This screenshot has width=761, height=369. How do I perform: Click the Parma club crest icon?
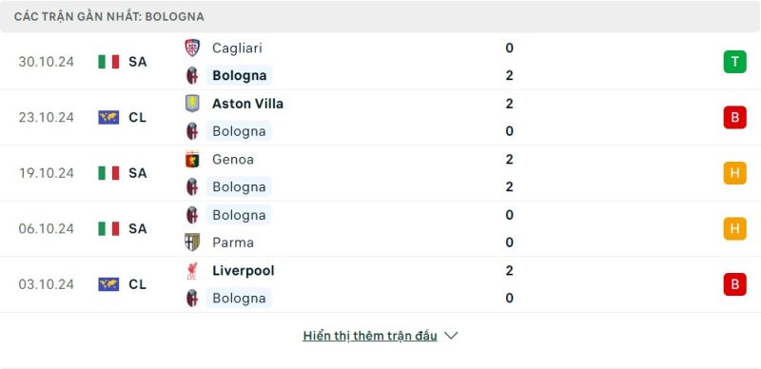tap(192, 243)
